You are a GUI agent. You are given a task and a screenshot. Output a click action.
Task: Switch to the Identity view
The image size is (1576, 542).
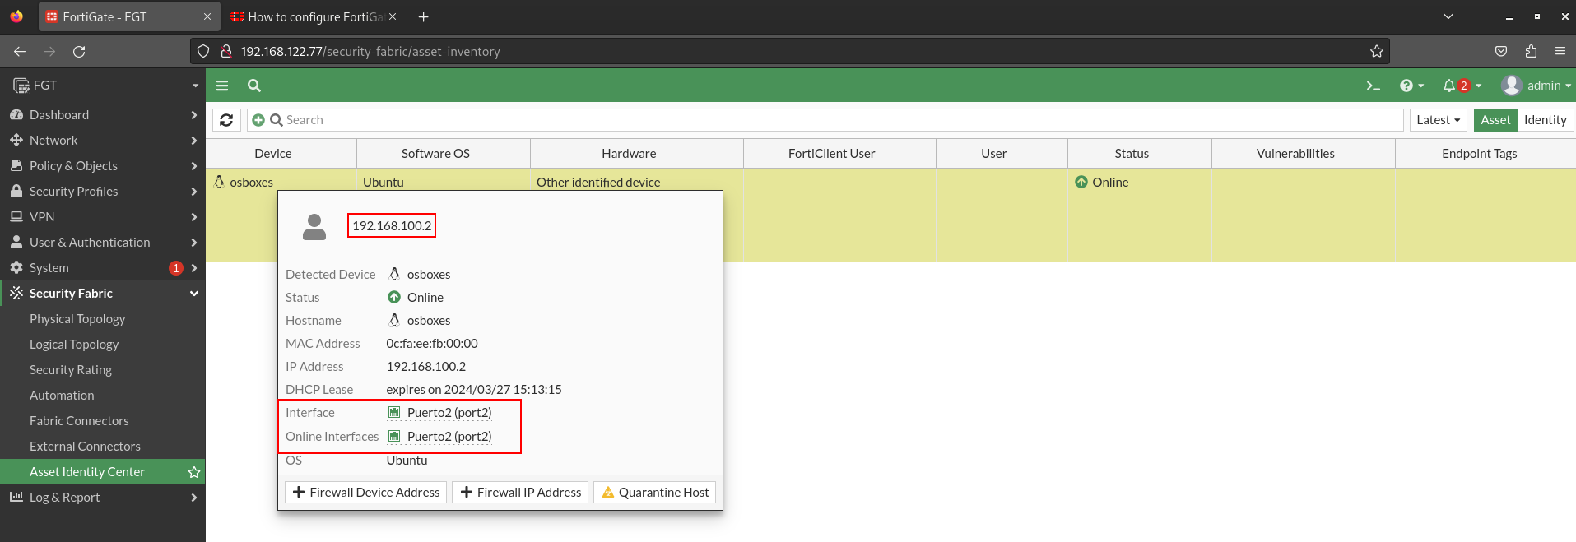1545,120
